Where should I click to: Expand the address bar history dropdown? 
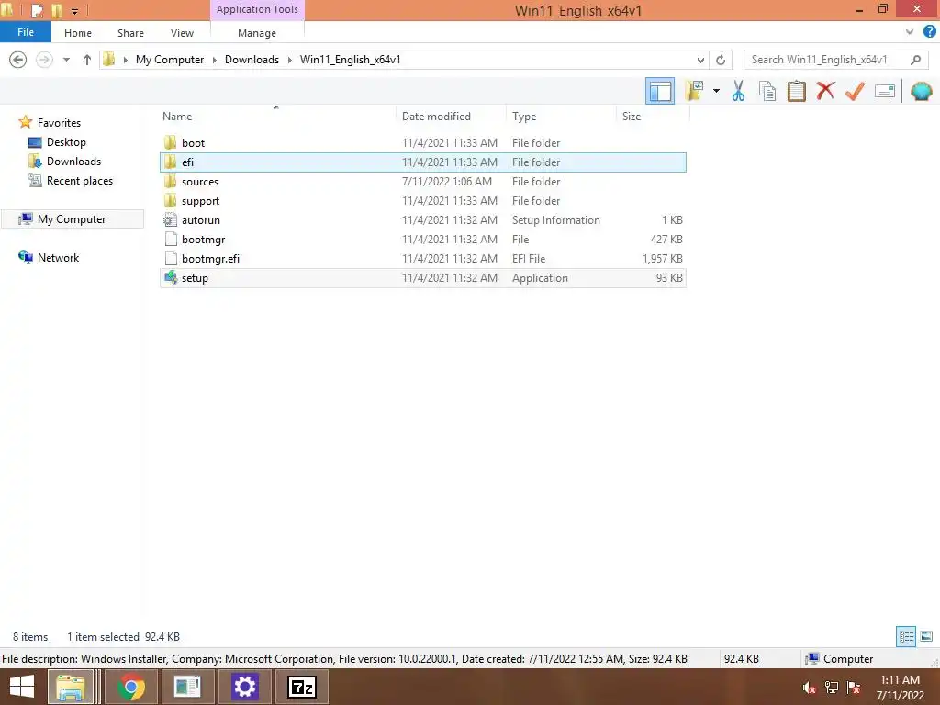tap(700, 60)
